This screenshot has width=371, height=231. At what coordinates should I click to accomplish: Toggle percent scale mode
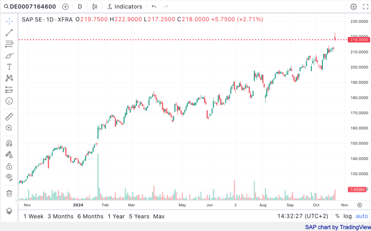point(337,216)
